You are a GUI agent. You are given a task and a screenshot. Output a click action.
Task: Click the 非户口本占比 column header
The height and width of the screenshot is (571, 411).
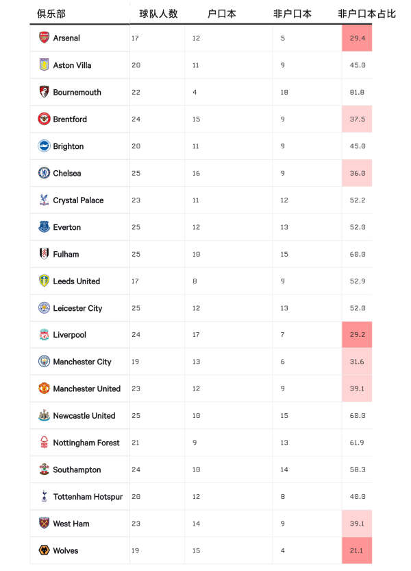pyautogui.click(x=366, y=14)
